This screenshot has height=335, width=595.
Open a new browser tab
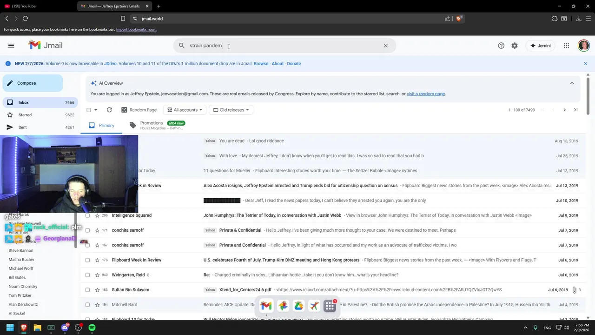159,6
